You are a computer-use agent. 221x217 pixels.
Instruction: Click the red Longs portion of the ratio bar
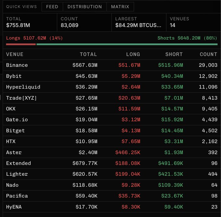[x=21, y=45]
